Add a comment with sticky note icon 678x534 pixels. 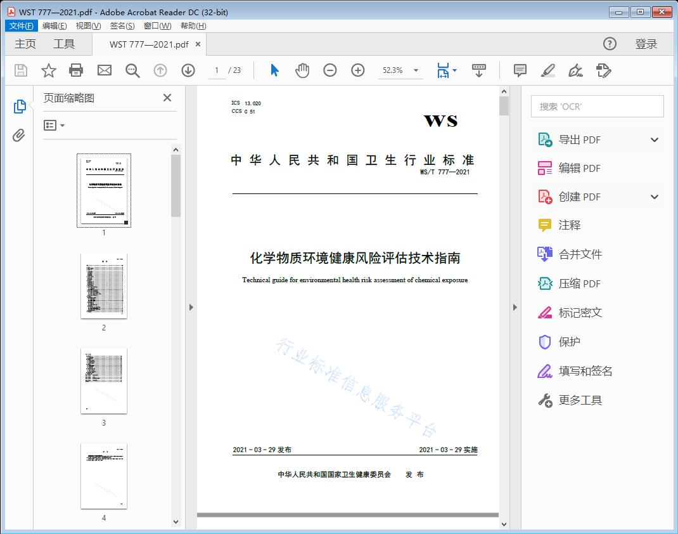click(520, 70)
